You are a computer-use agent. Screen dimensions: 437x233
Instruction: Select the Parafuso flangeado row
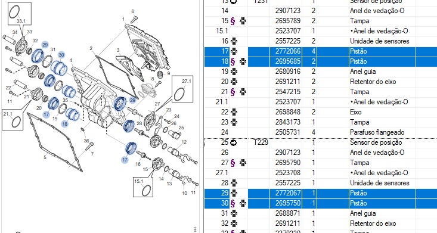pyautogui.click(x=320, y=132)
